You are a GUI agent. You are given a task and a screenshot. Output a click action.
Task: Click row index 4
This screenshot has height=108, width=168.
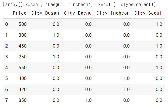click(7, 67)
